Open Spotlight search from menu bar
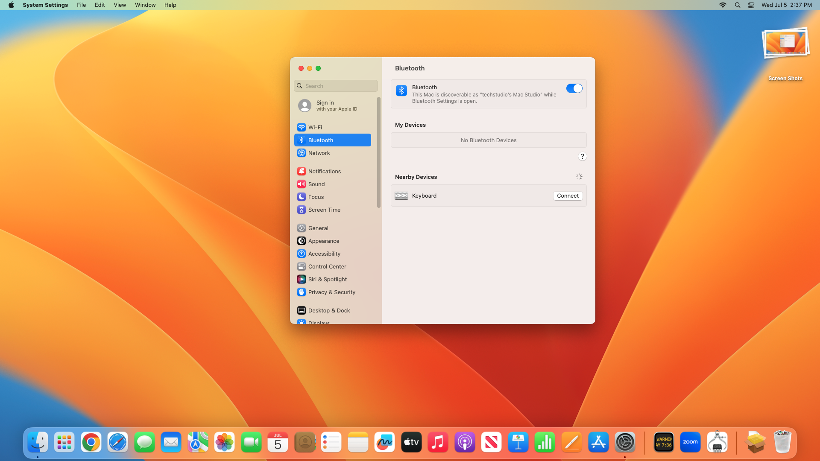 pos(738,5)
